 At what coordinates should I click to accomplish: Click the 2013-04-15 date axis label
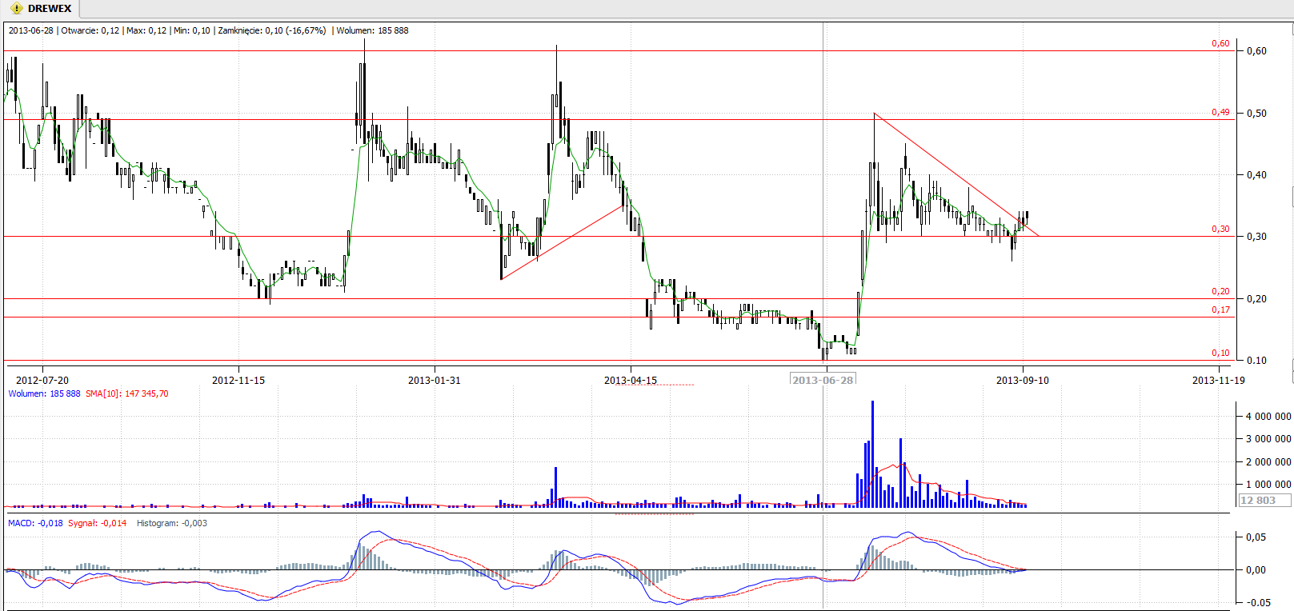(x=631, y=380)
